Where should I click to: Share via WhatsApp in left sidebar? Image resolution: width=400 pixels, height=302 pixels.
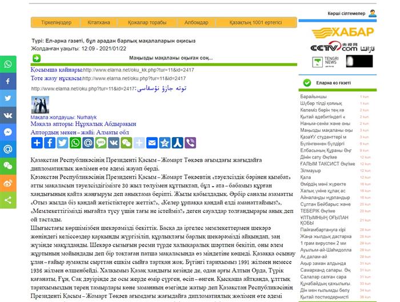coord(8,65)
